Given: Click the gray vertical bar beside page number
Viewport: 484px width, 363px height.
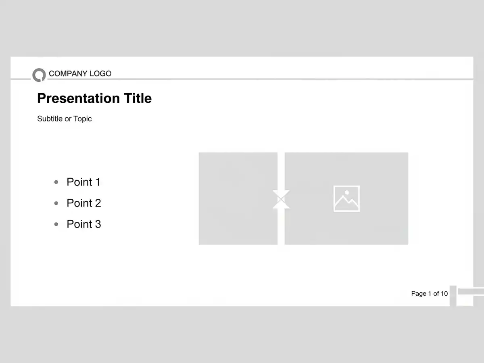Looking at the screenshot, I should 453,296.
